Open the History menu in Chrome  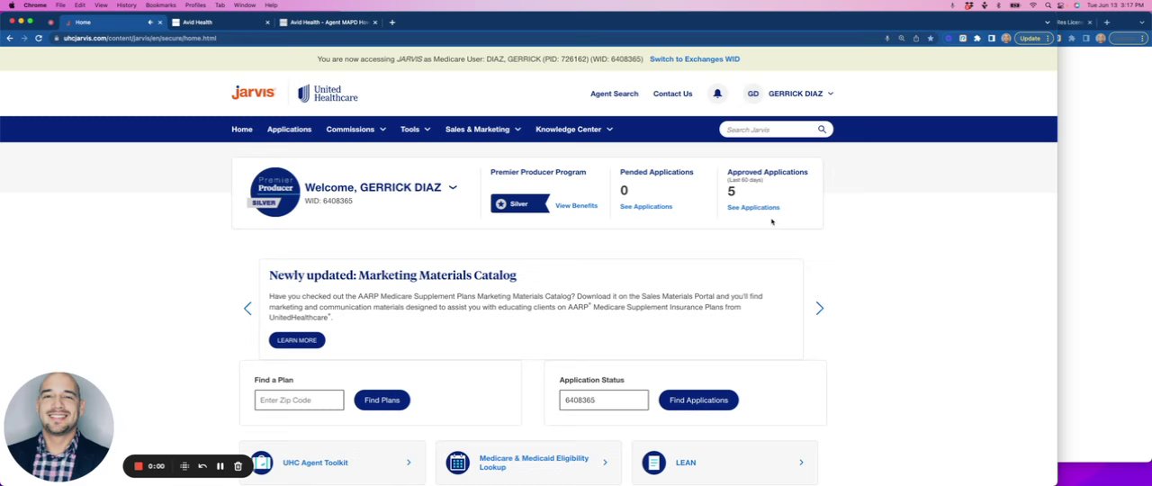pyautogui.click(x=126, y=5)
